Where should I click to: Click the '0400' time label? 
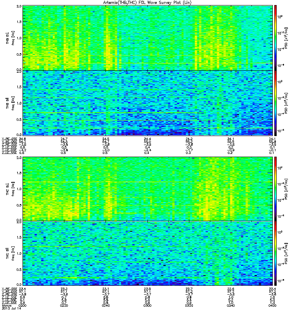pos(272,306)
